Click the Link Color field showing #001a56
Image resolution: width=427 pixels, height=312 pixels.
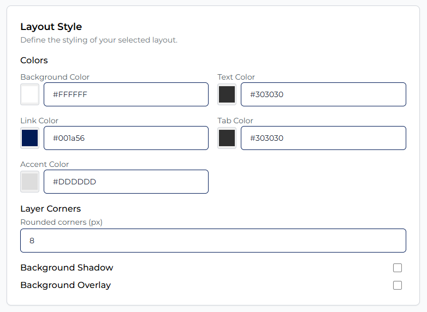tap(126, 138)
